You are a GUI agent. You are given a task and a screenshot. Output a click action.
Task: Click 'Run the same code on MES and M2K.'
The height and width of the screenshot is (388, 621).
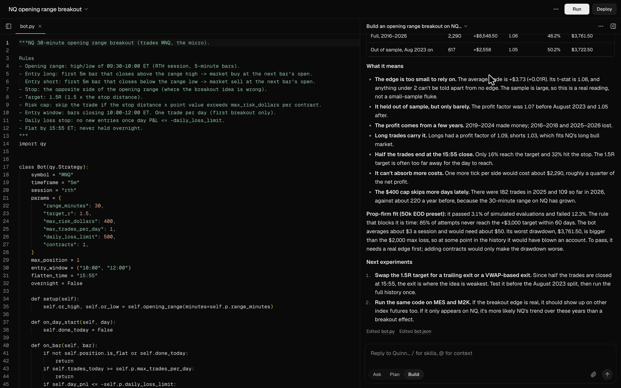[x=423, y=303]
